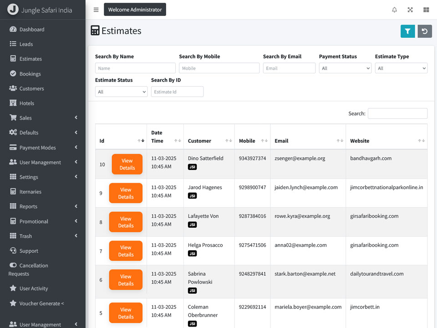Expand the Settings submenu chevron
437x328 pixels.
(x=76, y=177)
